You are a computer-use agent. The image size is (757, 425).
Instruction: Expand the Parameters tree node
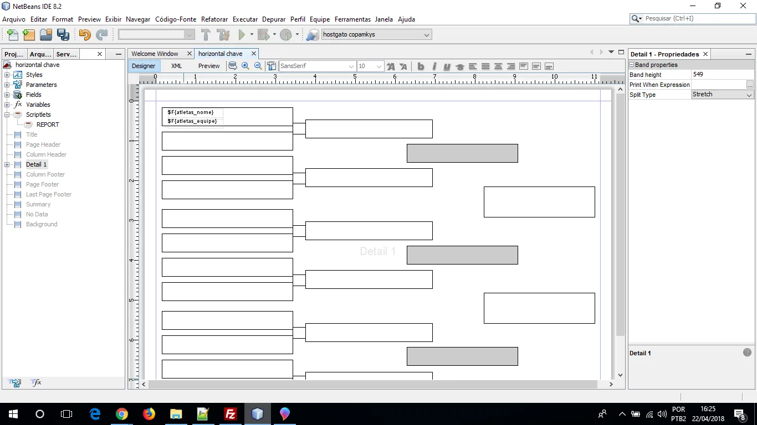7,85
